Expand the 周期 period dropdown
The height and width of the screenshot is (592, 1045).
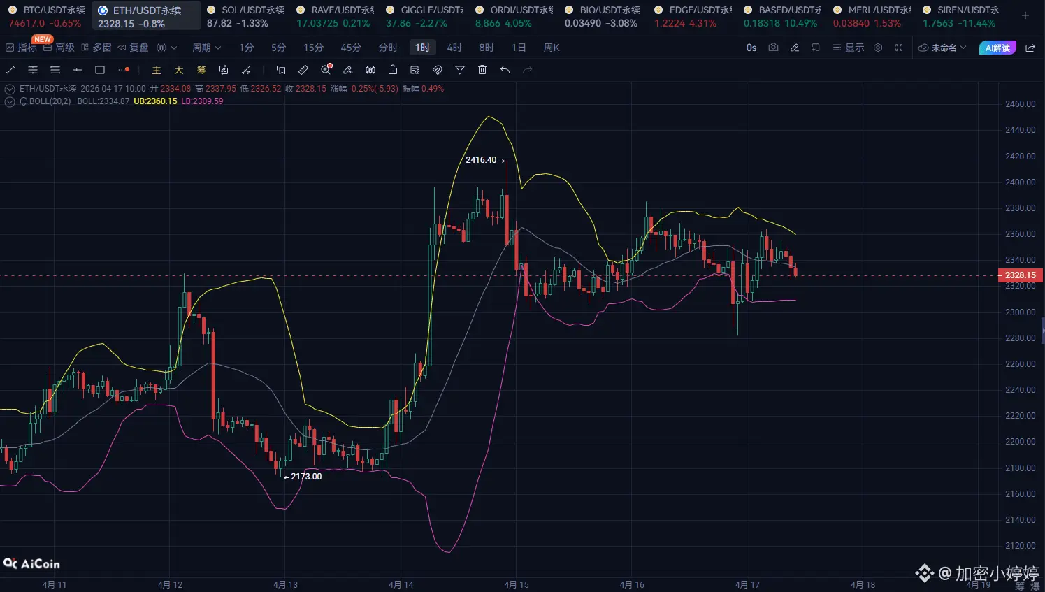tap(207, 48)
